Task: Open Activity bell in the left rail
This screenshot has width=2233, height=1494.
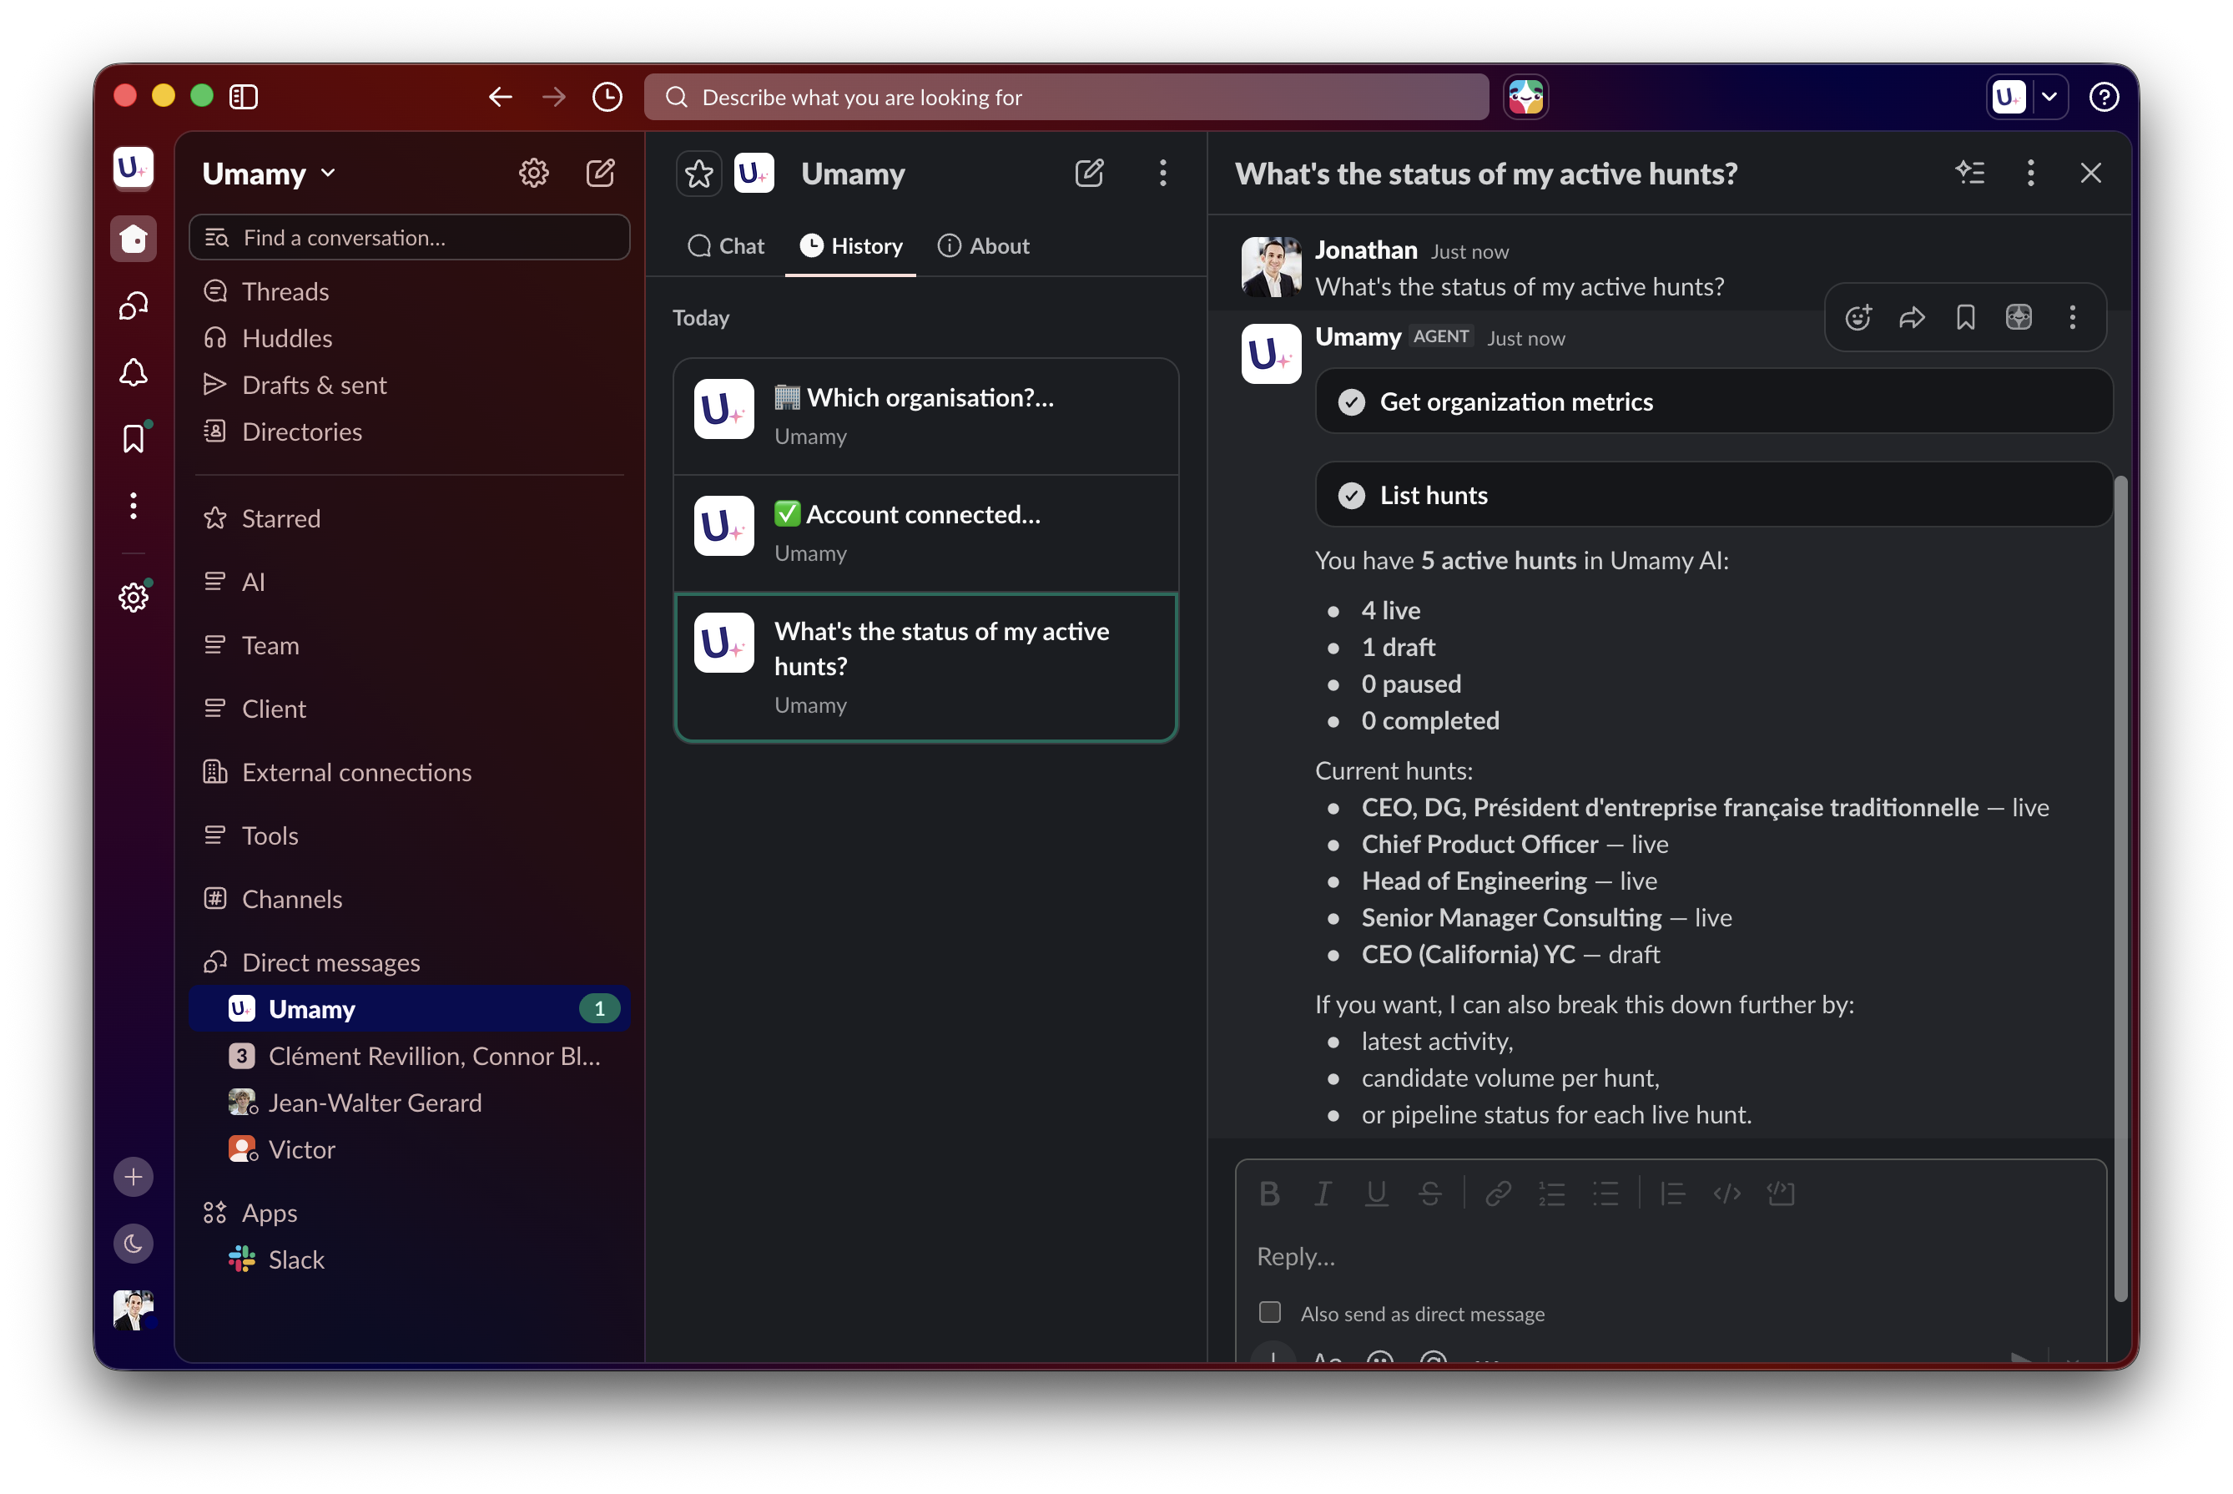Action: click(x=134, y=371)
